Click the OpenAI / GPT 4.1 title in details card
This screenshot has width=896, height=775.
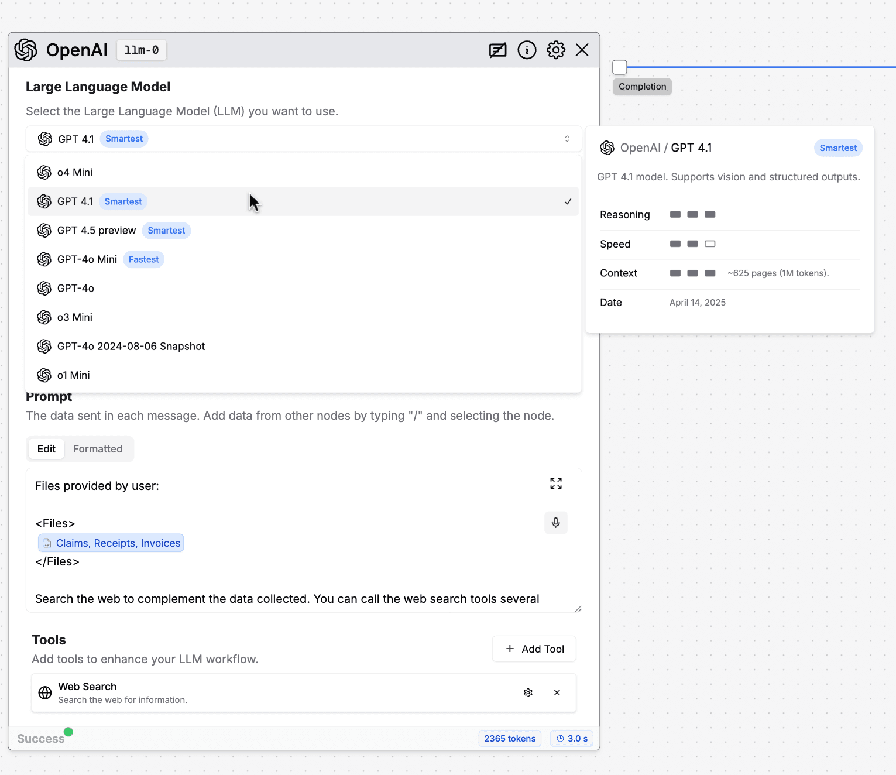(x=666, y=148)
